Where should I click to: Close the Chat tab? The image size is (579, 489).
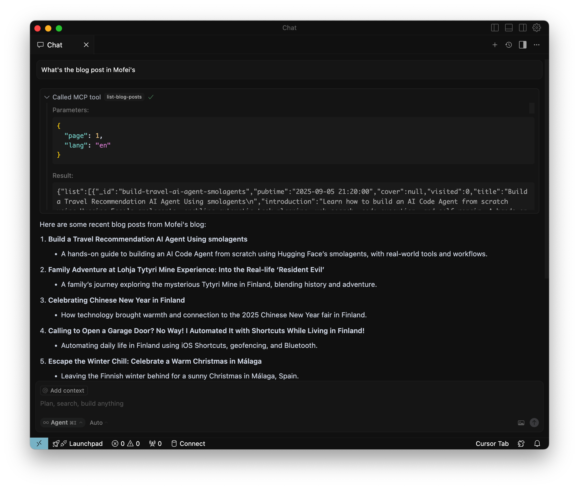click(x=86, y=45)
